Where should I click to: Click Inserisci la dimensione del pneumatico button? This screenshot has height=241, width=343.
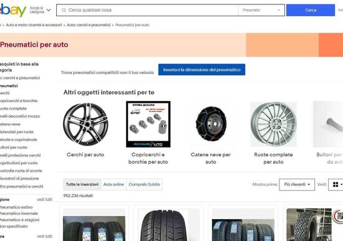pos(201,70)
